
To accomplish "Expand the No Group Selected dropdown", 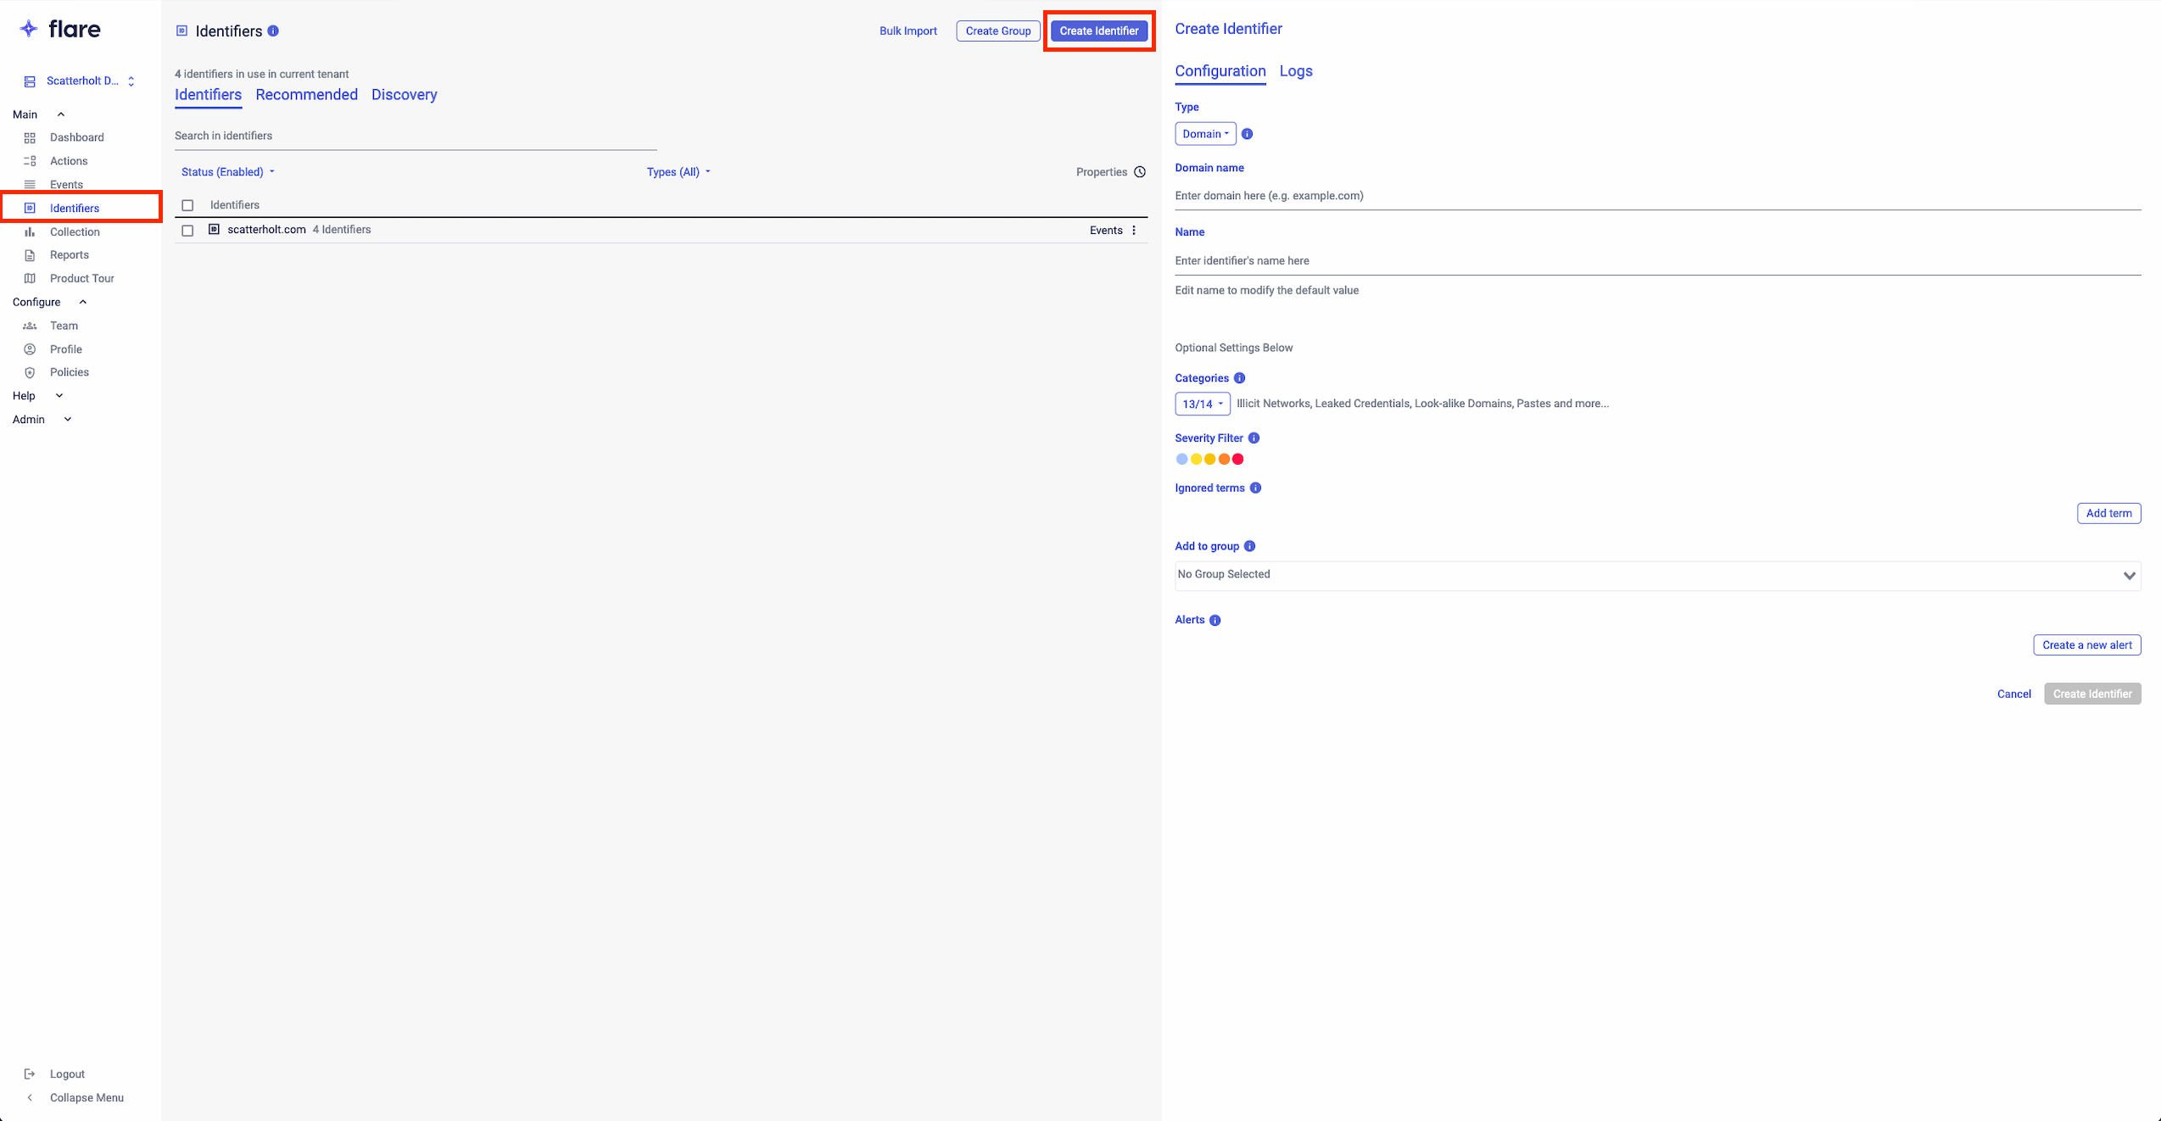I will click(x=1655, y=575).
